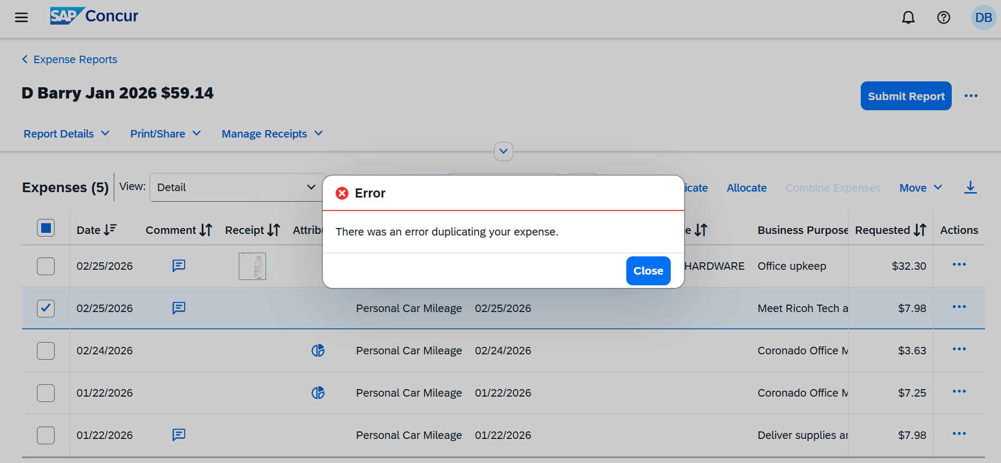Check the Deliver supplies expense row

pyautogui.click(x=46, y=435)
